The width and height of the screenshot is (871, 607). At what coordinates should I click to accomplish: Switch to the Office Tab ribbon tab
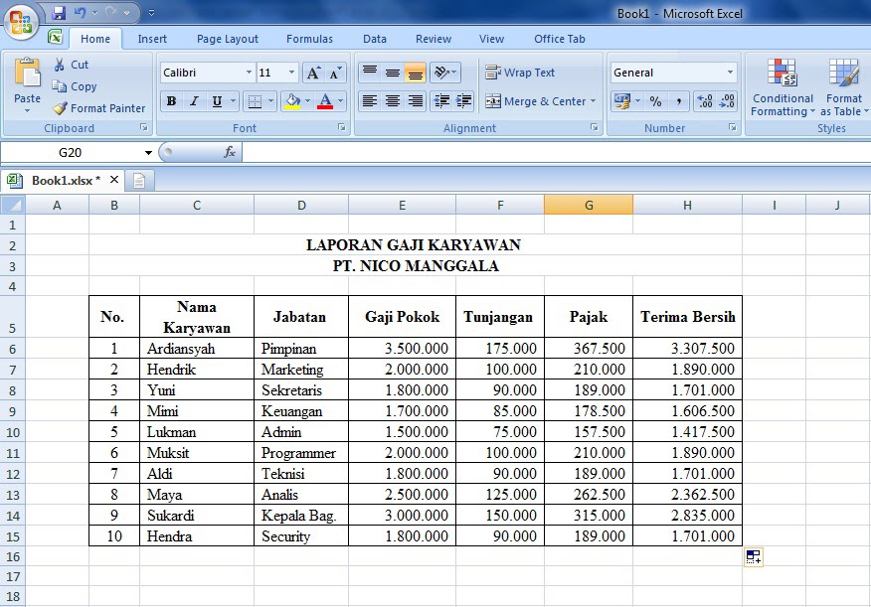coord(560,39)
